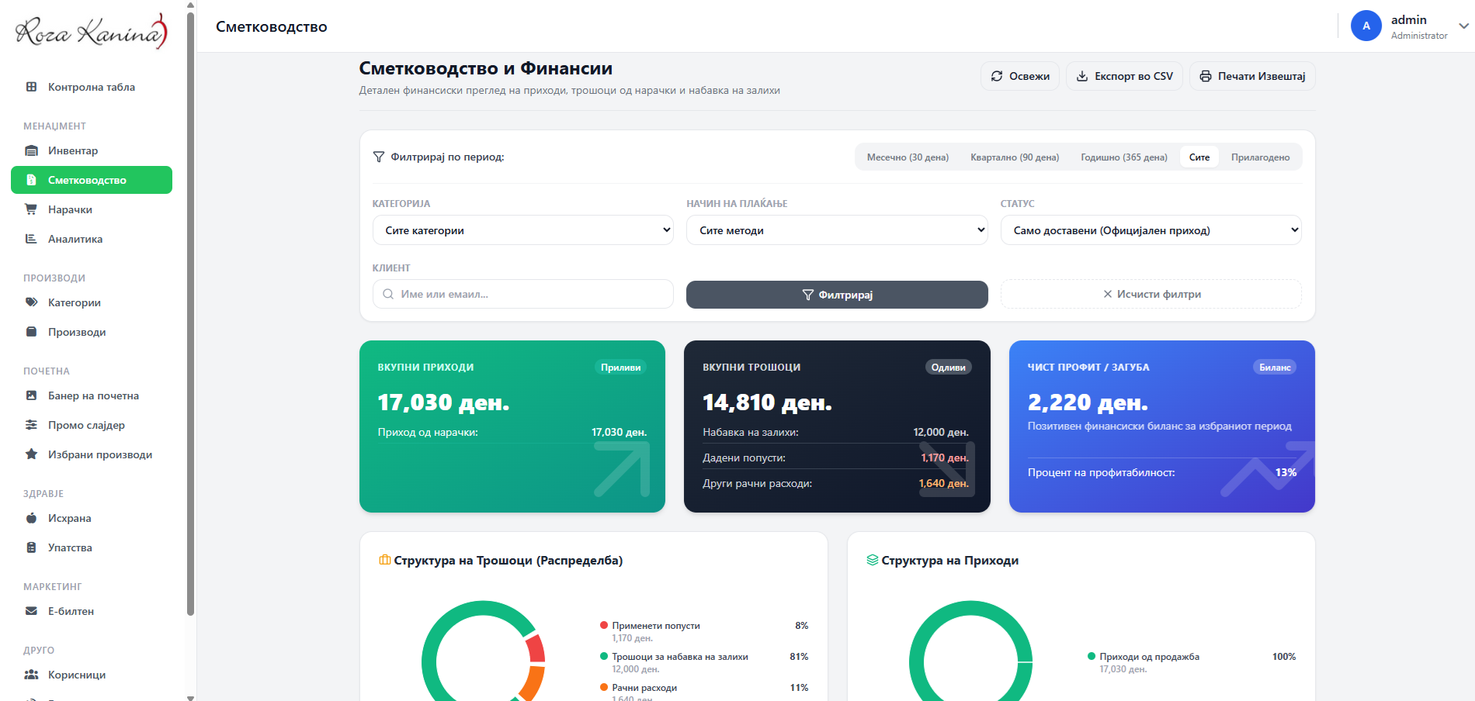
Task: Click the Чист профит / загуба blue card
Action: click(x=1162, y=426)
